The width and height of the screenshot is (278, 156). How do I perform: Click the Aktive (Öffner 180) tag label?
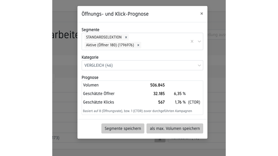pyautogui.click(x=110, y=45)
